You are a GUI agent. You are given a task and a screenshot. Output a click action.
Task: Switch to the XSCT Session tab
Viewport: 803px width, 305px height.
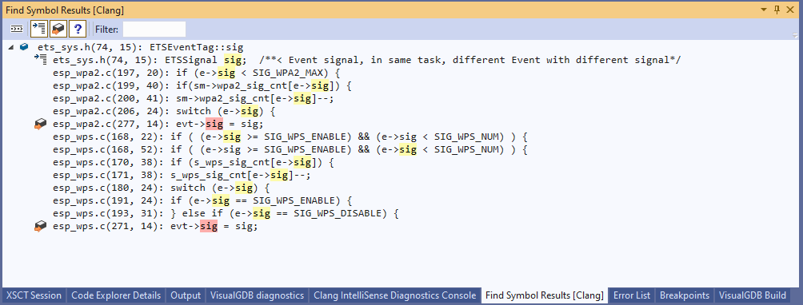(34, 295)
